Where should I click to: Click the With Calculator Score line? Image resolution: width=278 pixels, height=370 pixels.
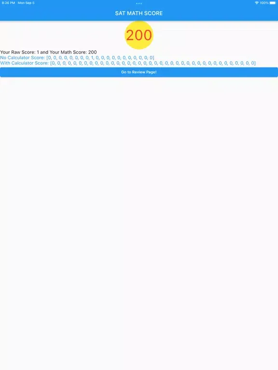(128, 63)
